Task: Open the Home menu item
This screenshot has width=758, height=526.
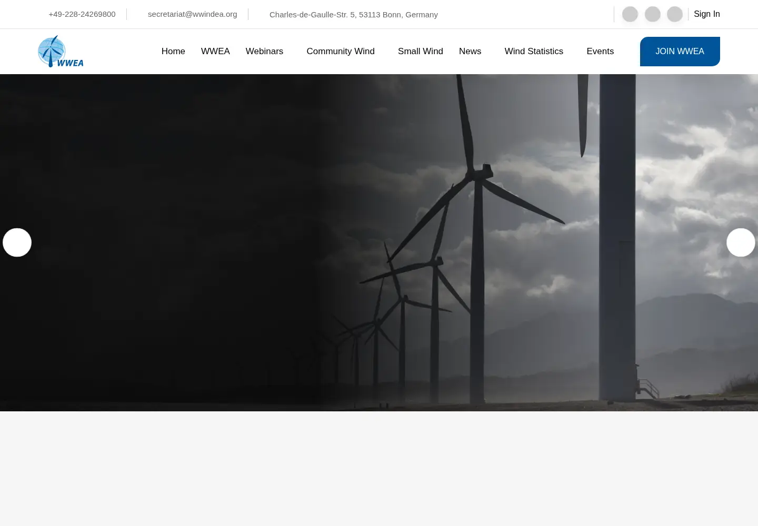Action: coord(173,52)
